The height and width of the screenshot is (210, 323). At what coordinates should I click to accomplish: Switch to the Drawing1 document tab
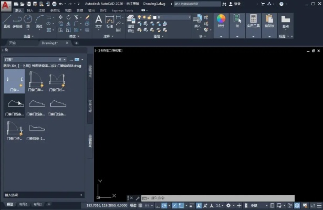[50, 43]
